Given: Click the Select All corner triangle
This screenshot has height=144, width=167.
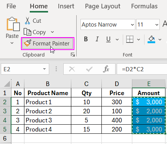Looking at the screenshot, I should pyautogui.click(x=7, y=84).
